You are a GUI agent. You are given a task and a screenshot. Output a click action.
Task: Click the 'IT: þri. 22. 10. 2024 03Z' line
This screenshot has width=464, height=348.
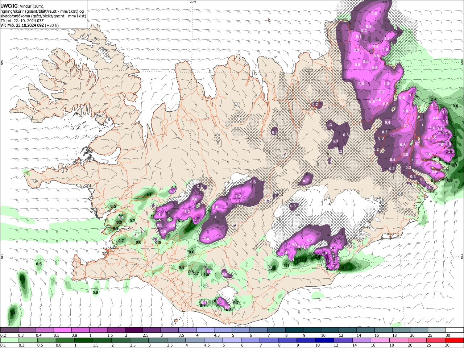pos(22,21)
